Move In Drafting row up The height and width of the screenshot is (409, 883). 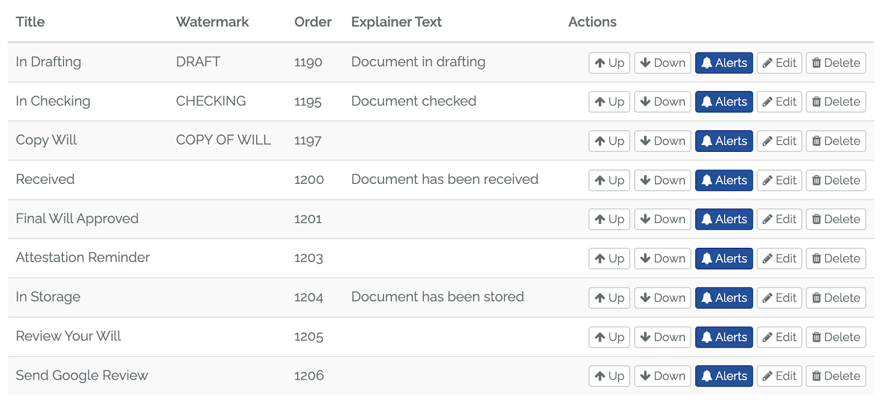609,63
